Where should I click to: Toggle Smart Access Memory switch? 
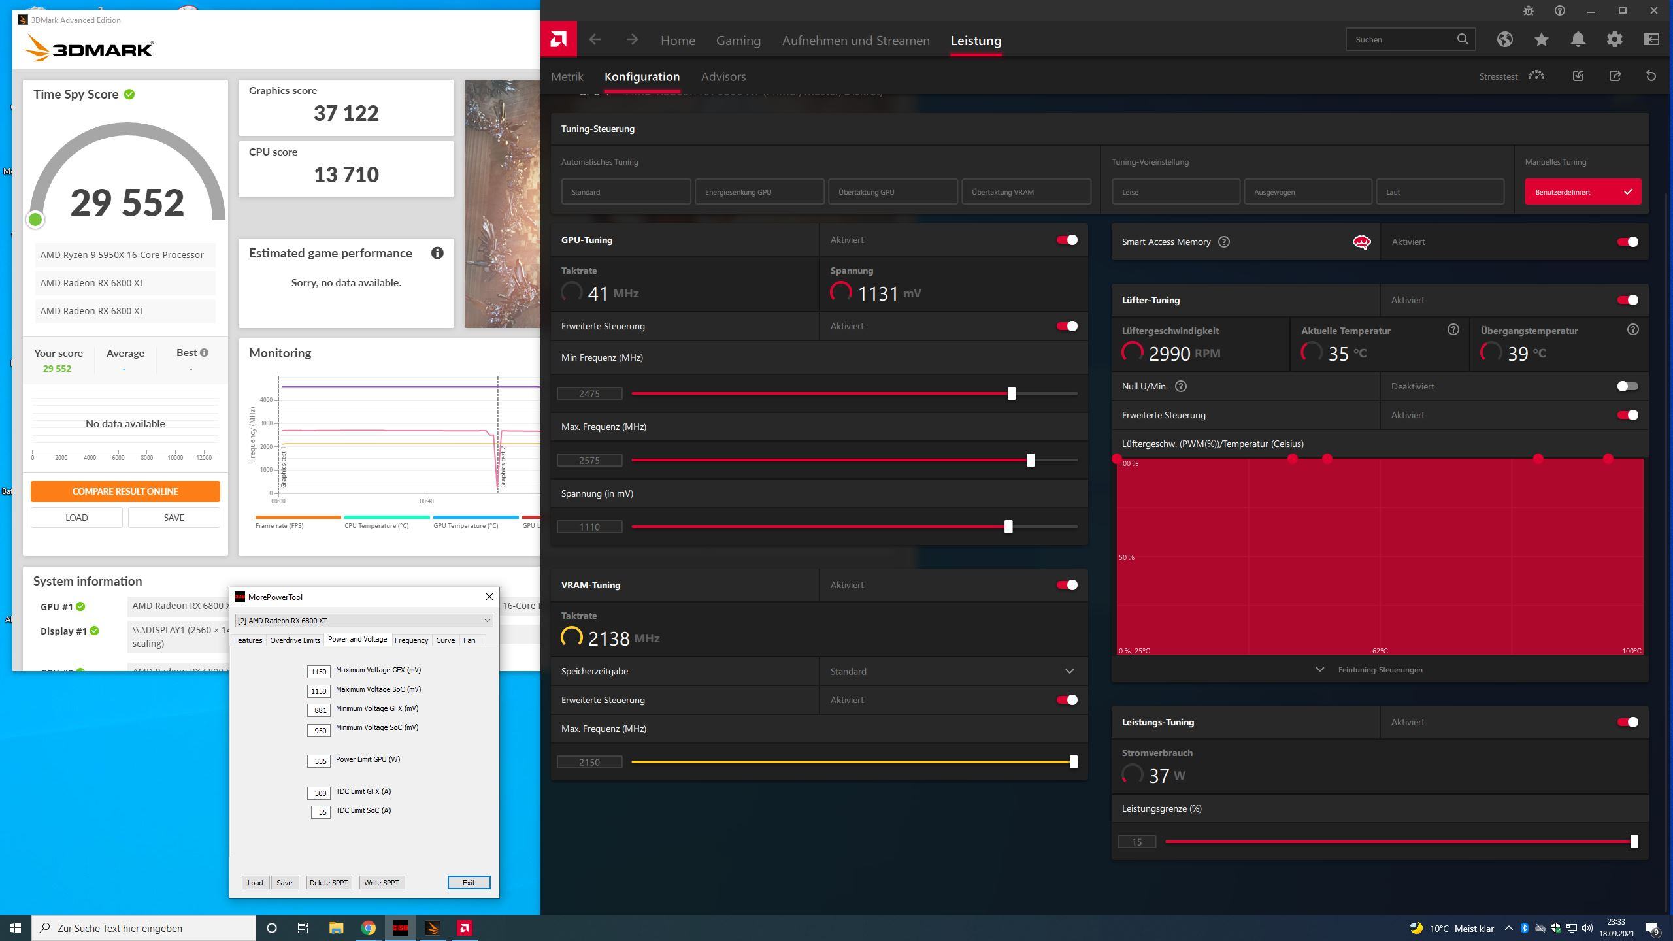click(x=1627, y=242)
